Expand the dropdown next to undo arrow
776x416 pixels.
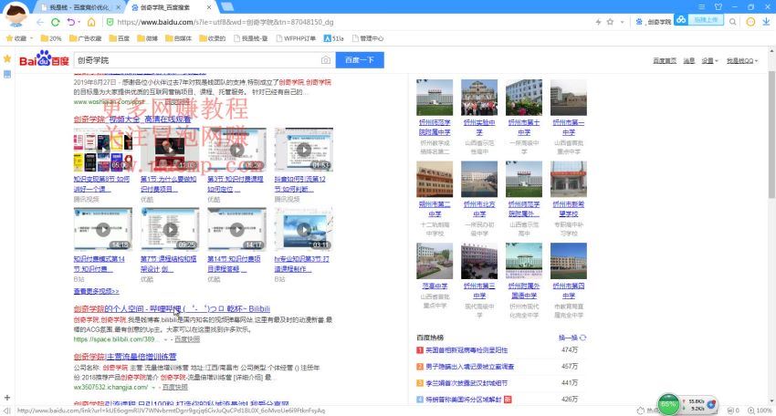click(79, 22)
